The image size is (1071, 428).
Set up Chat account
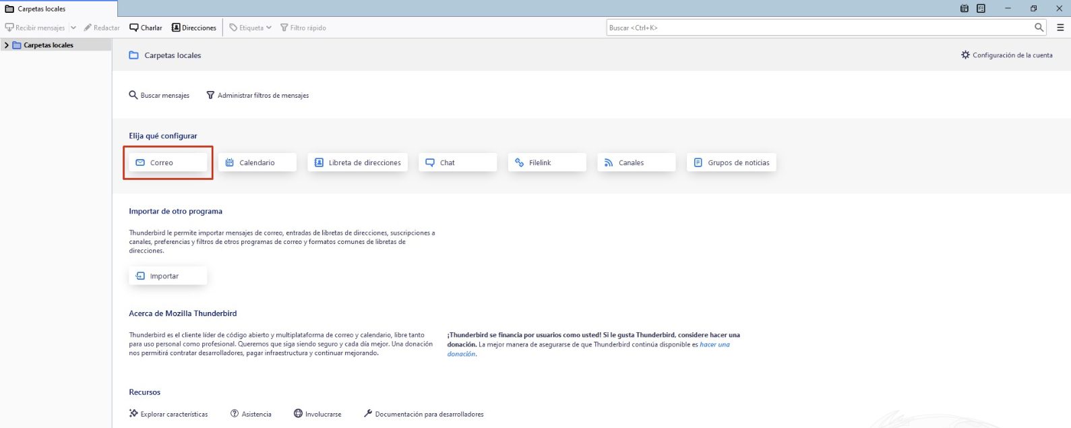pos(458,162)
